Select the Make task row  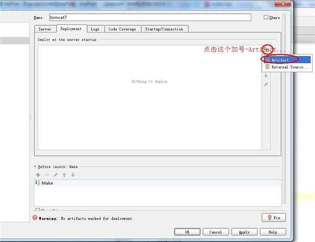(x=157, y=183)
